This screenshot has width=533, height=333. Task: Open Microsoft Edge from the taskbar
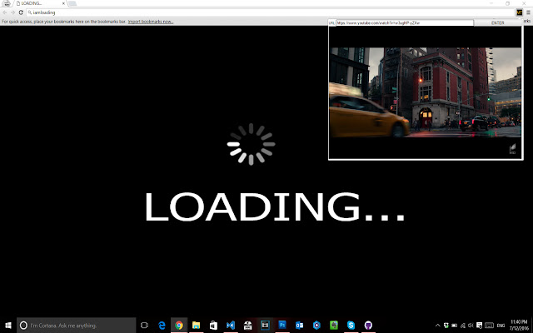coord(162,326)
